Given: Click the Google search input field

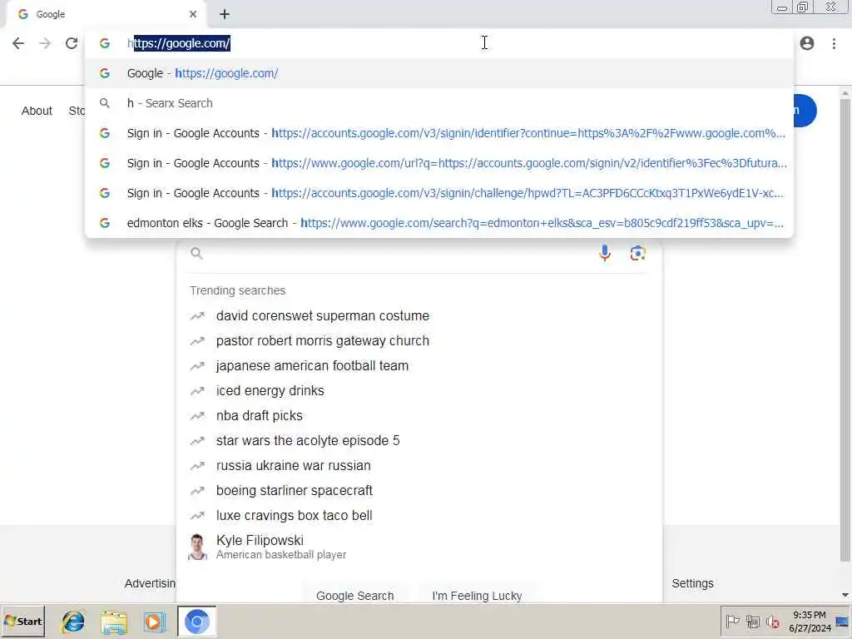Looking at the screenshot, I should 399,253.
